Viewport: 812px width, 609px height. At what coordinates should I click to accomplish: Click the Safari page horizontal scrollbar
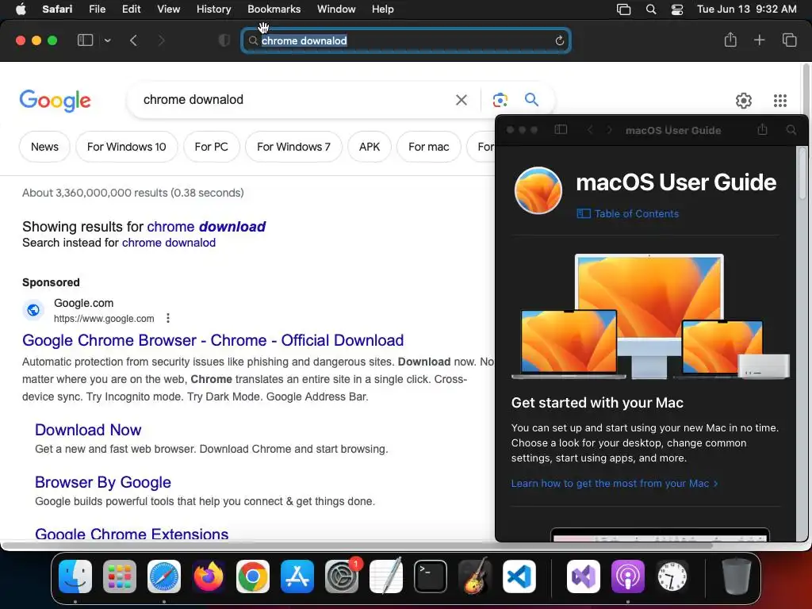pyautogui.click(x=358, y=546)
